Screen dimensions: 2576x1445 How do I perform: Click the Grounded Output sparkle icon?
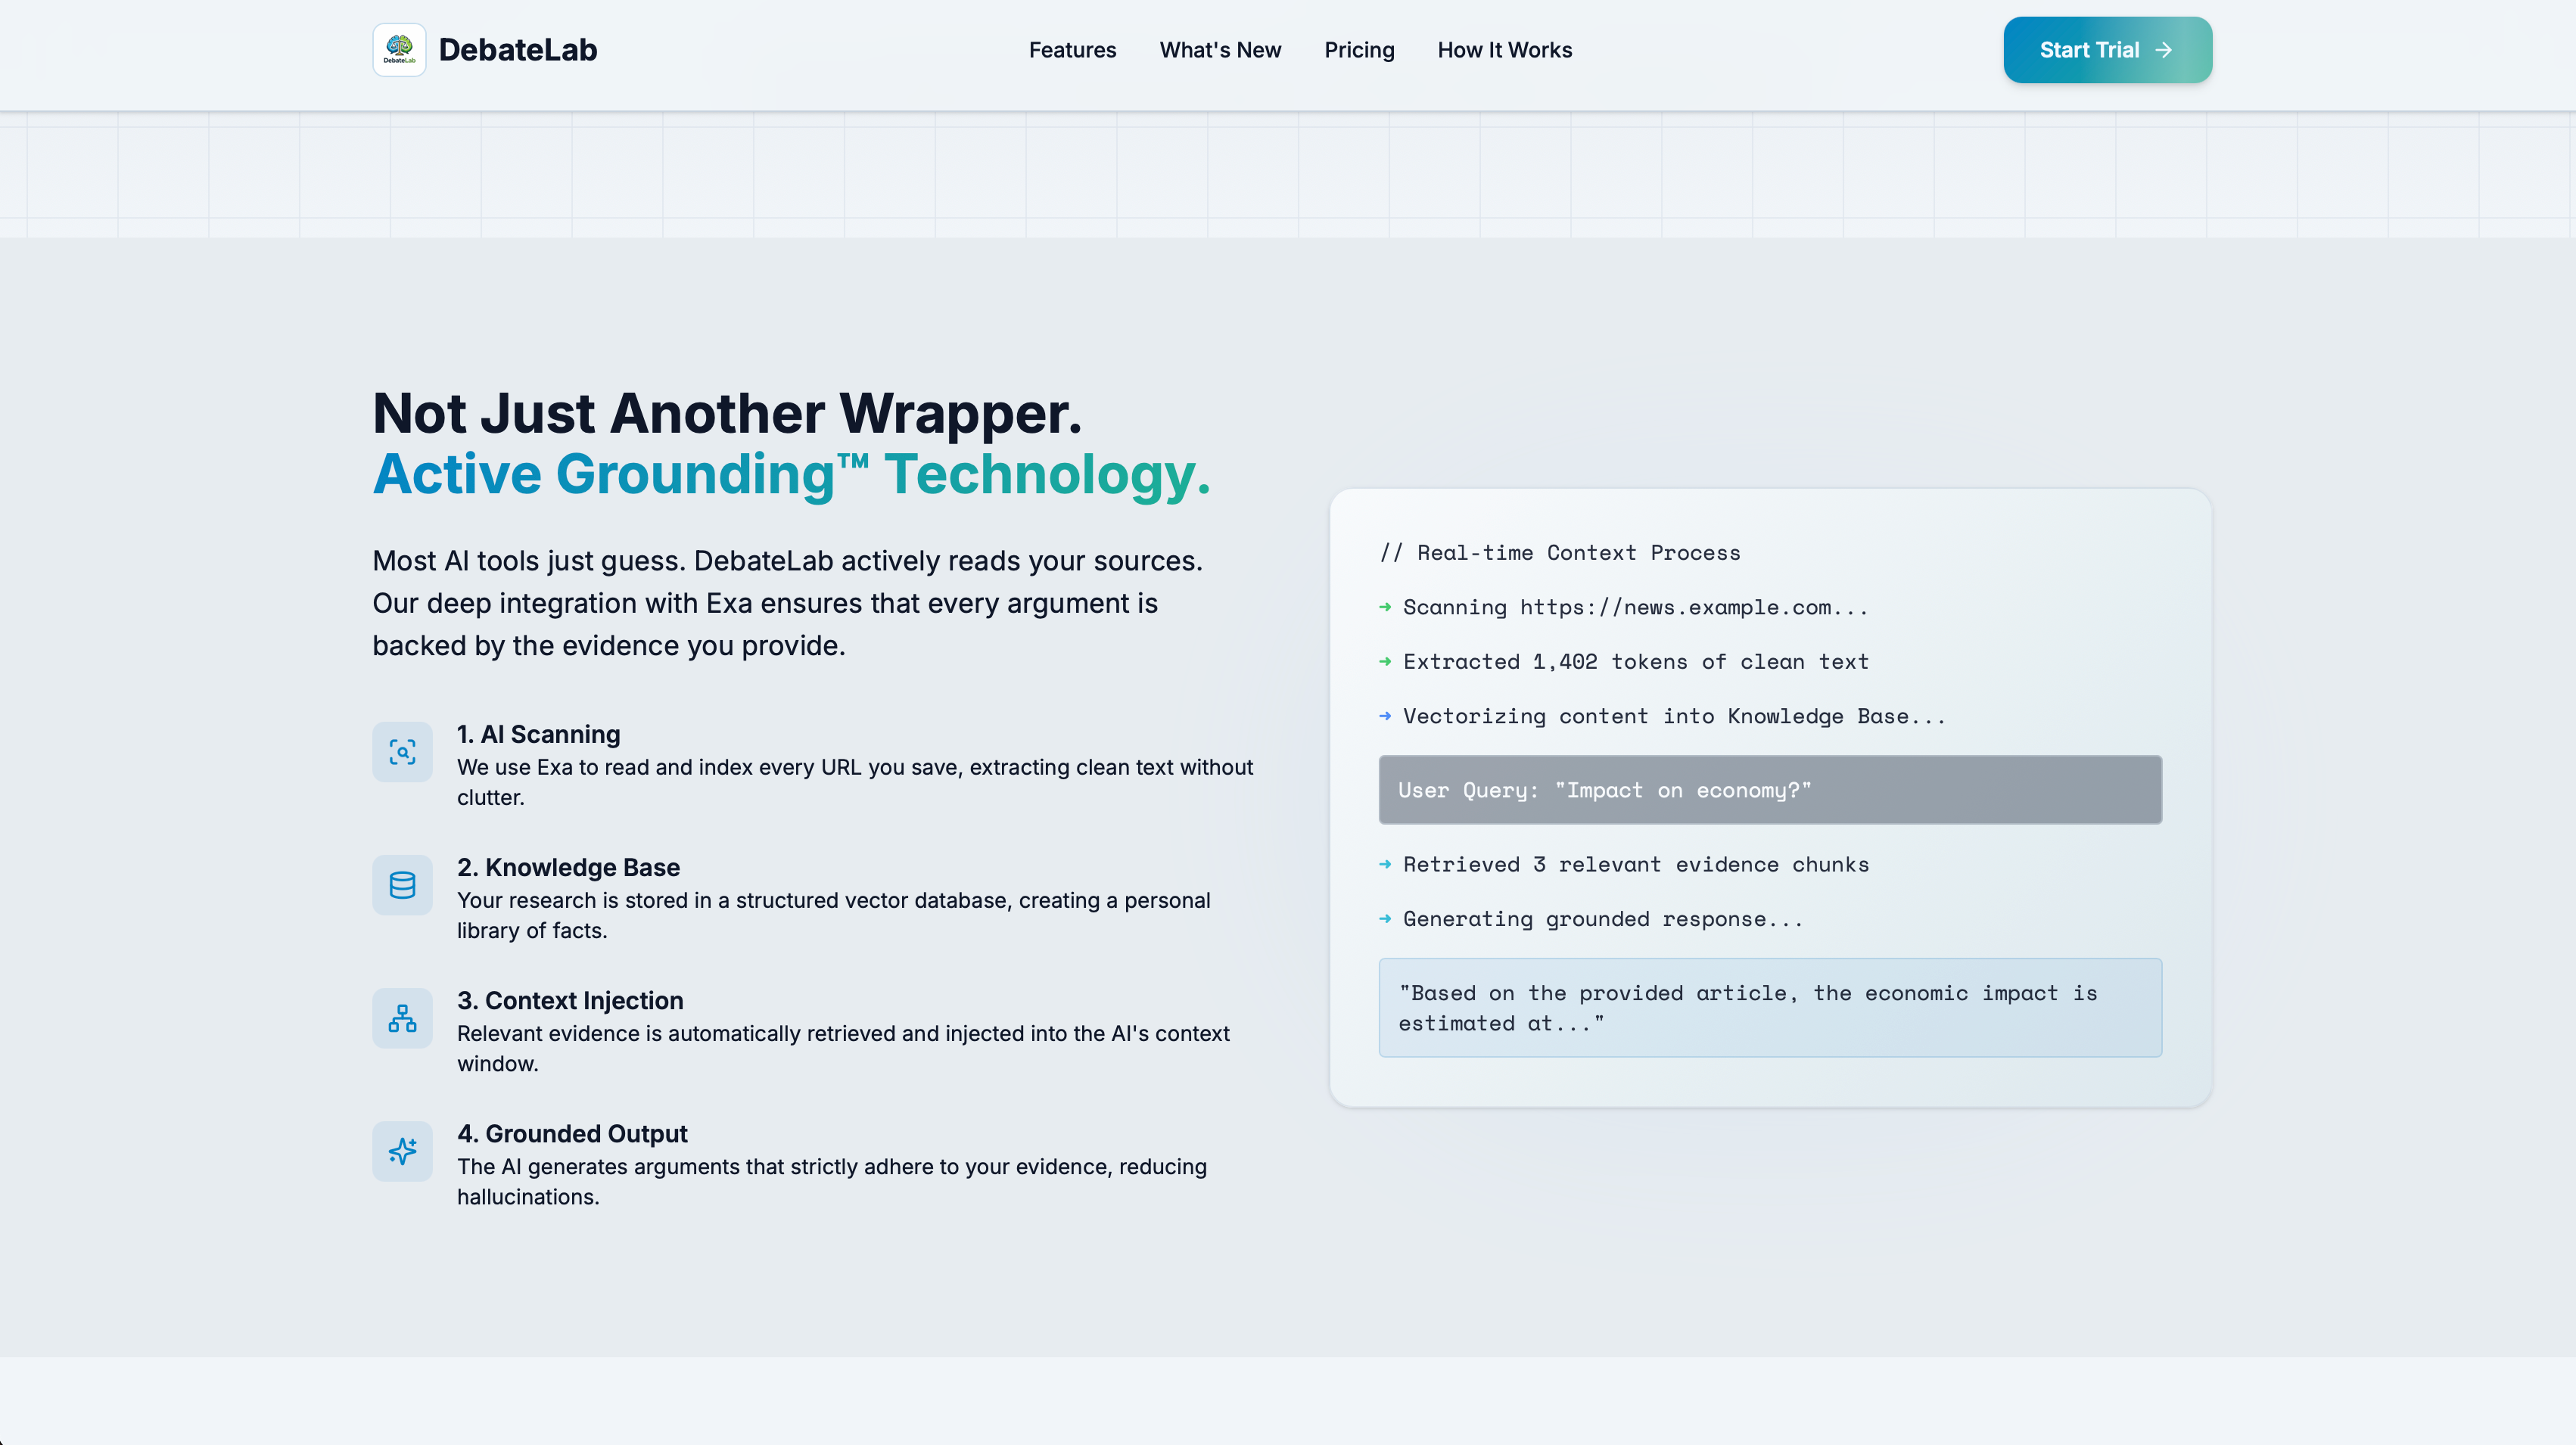402,1151
